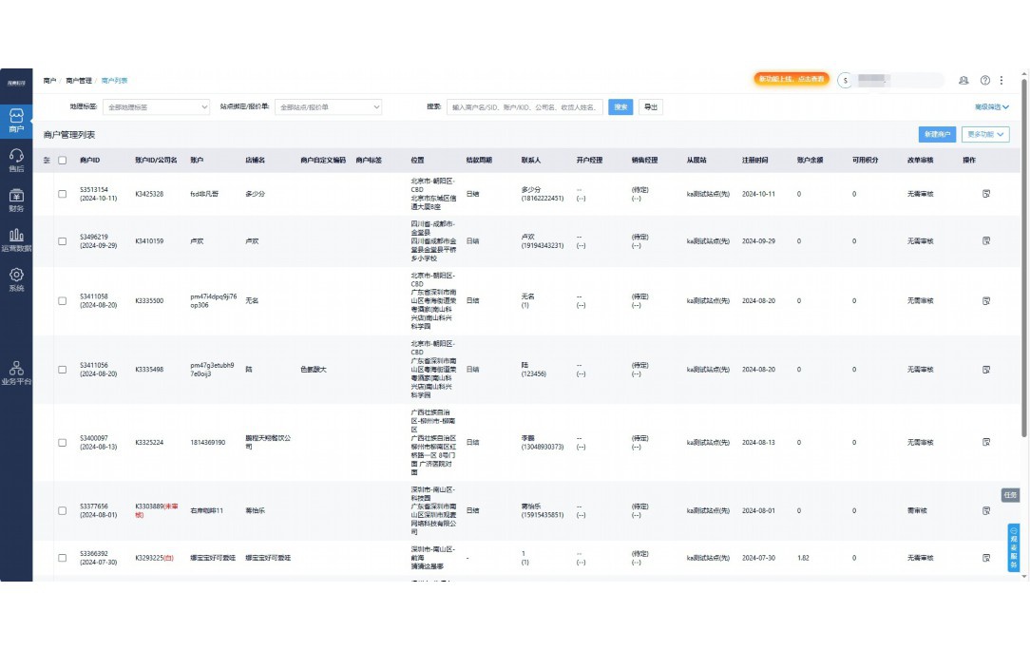Viewport: 1030px width, 650px height.
Task: Go to 财务 finance section in sidebar
Action: coord(16,199)
